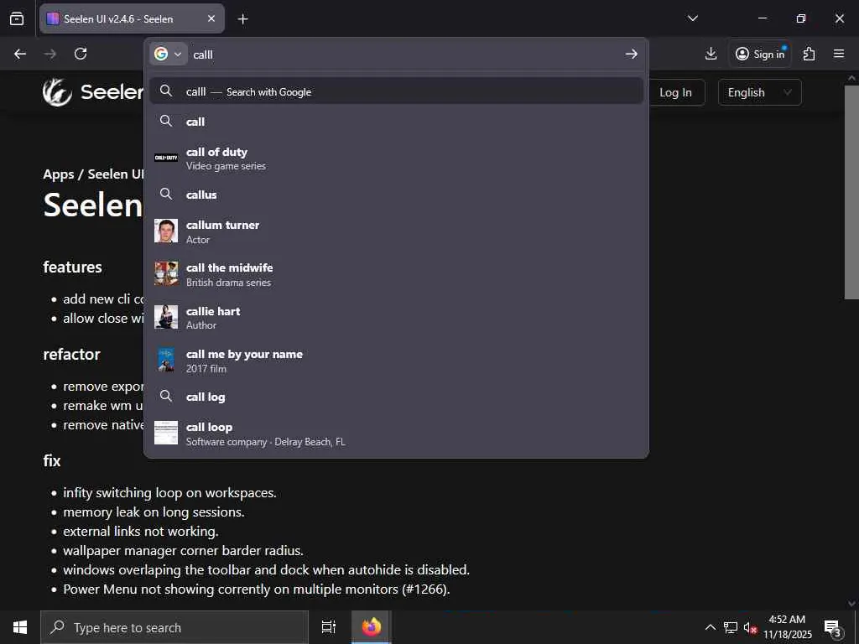Click the page vertical scrollbar thumb
The height and width of the screenshot is (644, 859).
(851, 192)
